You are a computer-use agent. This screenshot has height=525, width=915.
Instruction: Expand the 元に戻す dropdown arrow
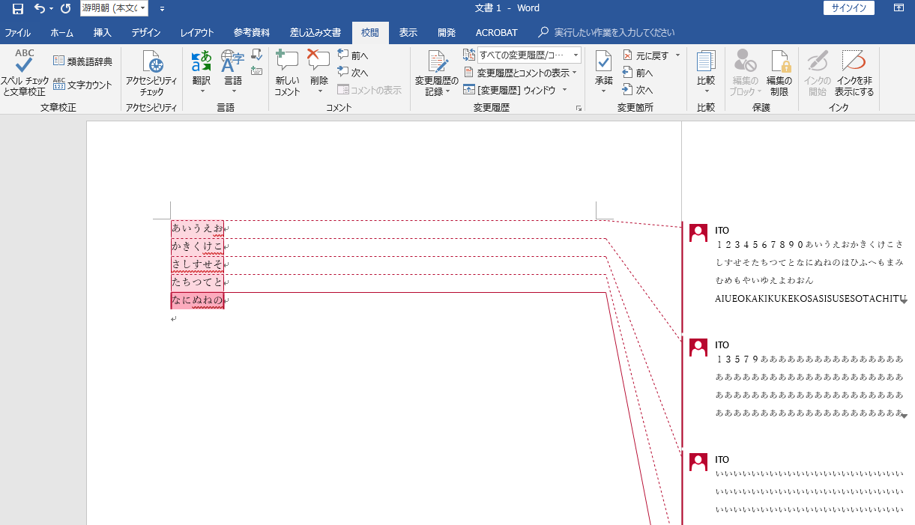[677, 55]
